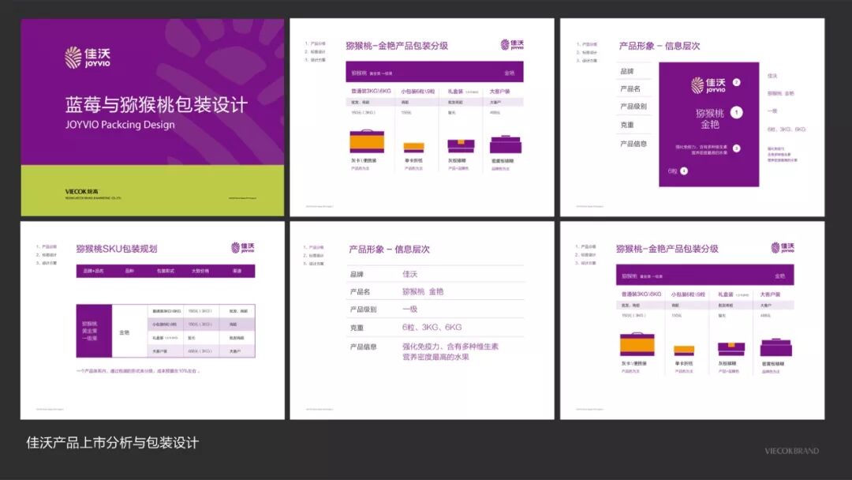The height and width of the screenshot is (480, 852).
Task: Click the circled number 2 marker on the card
Action: pos(736,82)
